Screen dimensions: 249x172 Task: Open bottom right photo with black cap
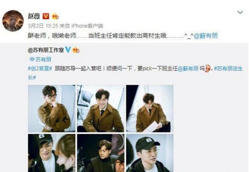150,153
